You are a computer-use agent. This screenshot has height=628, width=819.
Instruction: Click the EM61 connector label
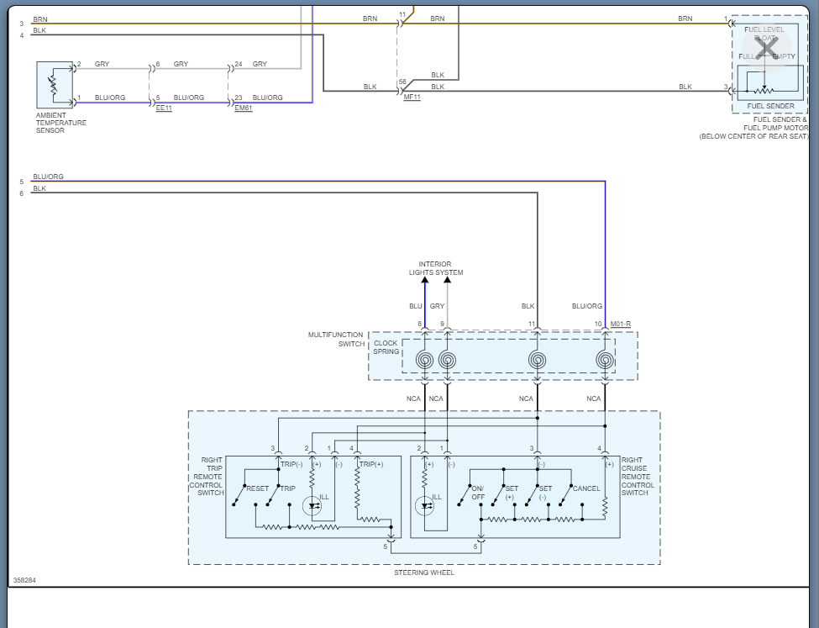click(243, 108)
